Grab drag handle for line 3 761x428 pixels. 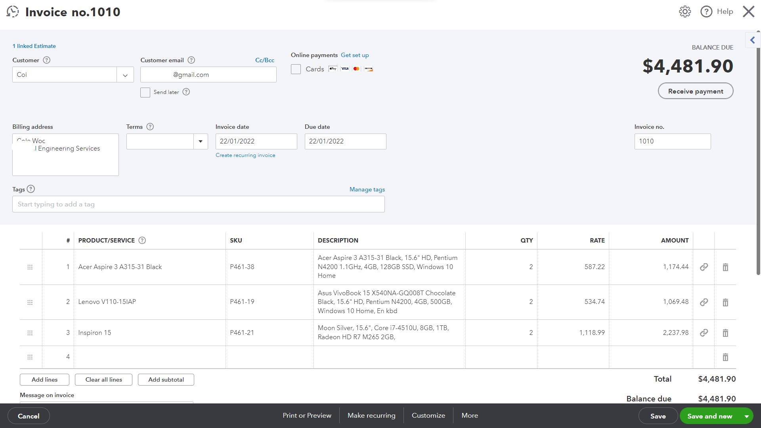pyautogui.click(x=30, y=333)
